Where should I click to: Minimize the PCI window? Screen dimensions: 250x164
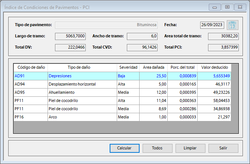click(x=214, y=7)
